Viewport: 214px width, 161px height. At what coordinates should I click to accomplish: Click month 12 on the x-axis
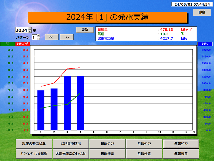point(186,132)
